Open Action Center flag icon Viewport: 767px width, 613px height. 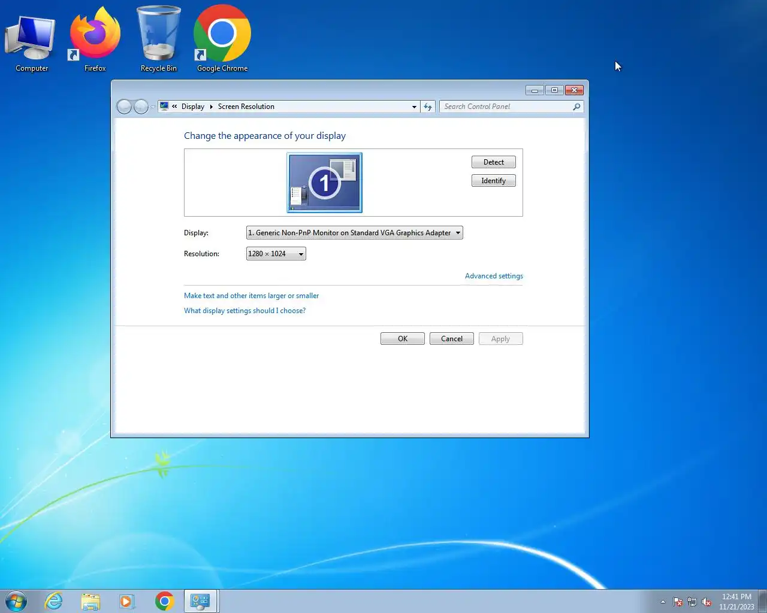coord(678,602)
